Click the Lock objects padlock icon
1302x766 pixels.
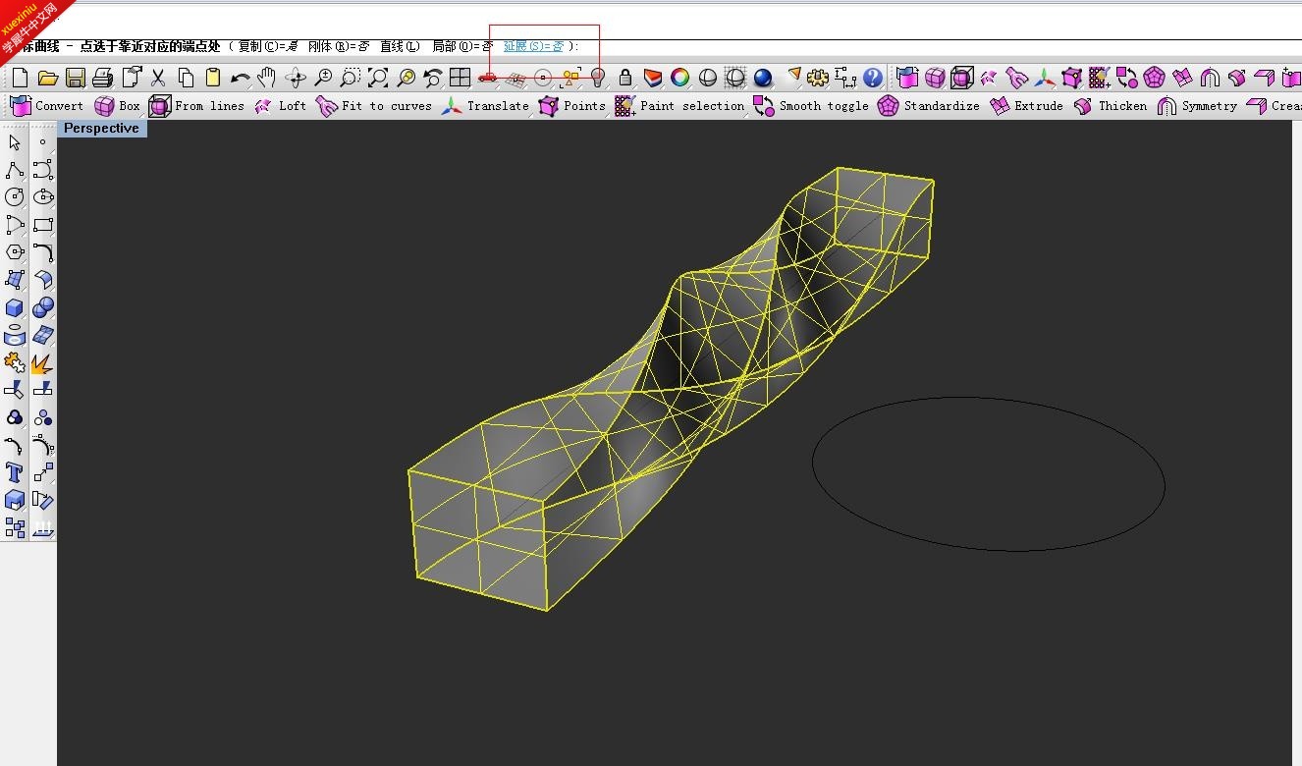click(625, 78)
